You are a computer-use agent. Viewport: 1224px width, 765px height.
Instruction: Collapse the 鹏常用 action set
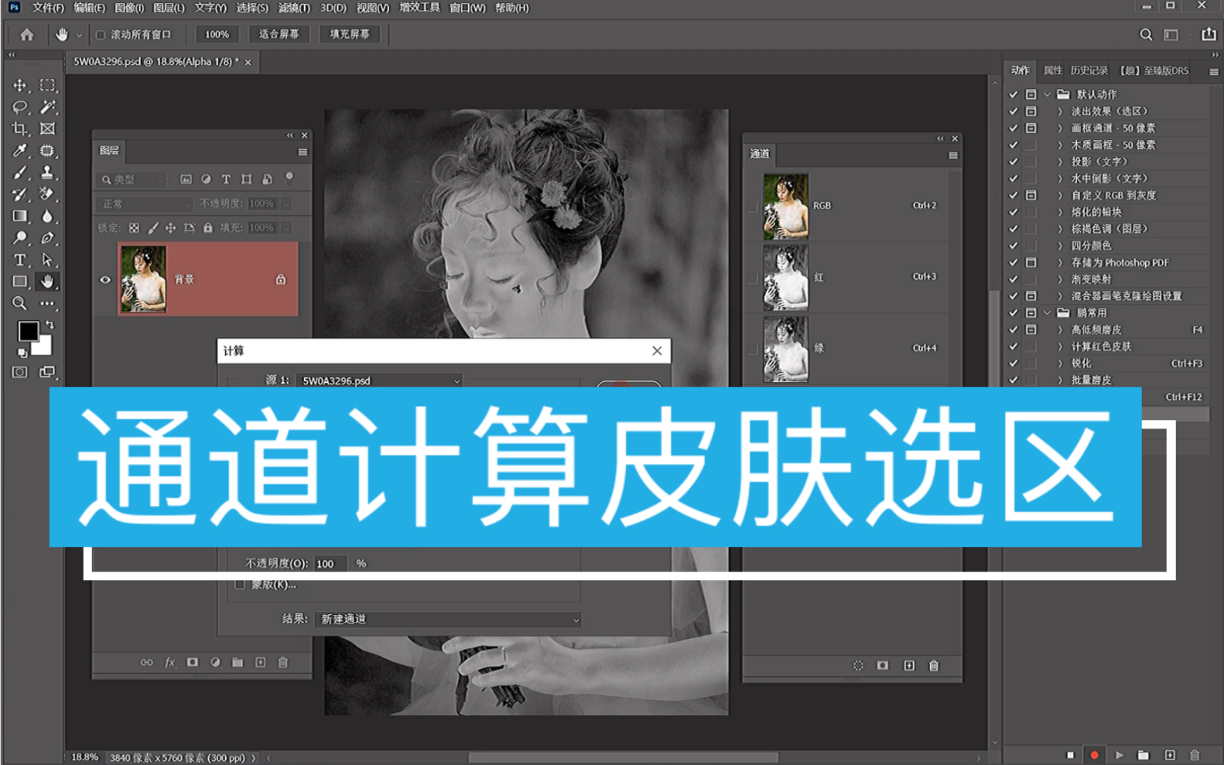[x=1048, y=313]
